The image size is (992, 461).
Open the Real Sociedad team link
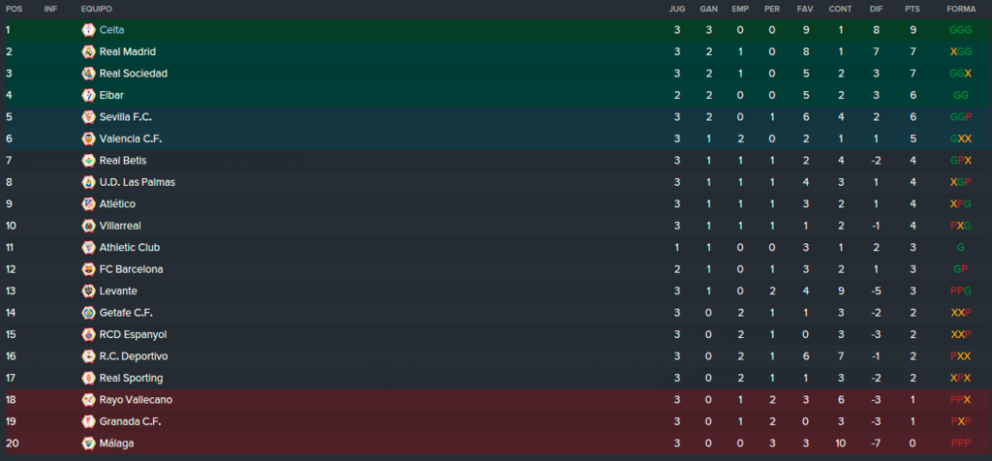click(x=134, y=74)
